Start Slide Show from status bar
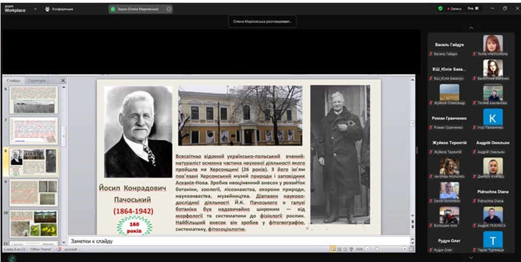 (351, 249)
